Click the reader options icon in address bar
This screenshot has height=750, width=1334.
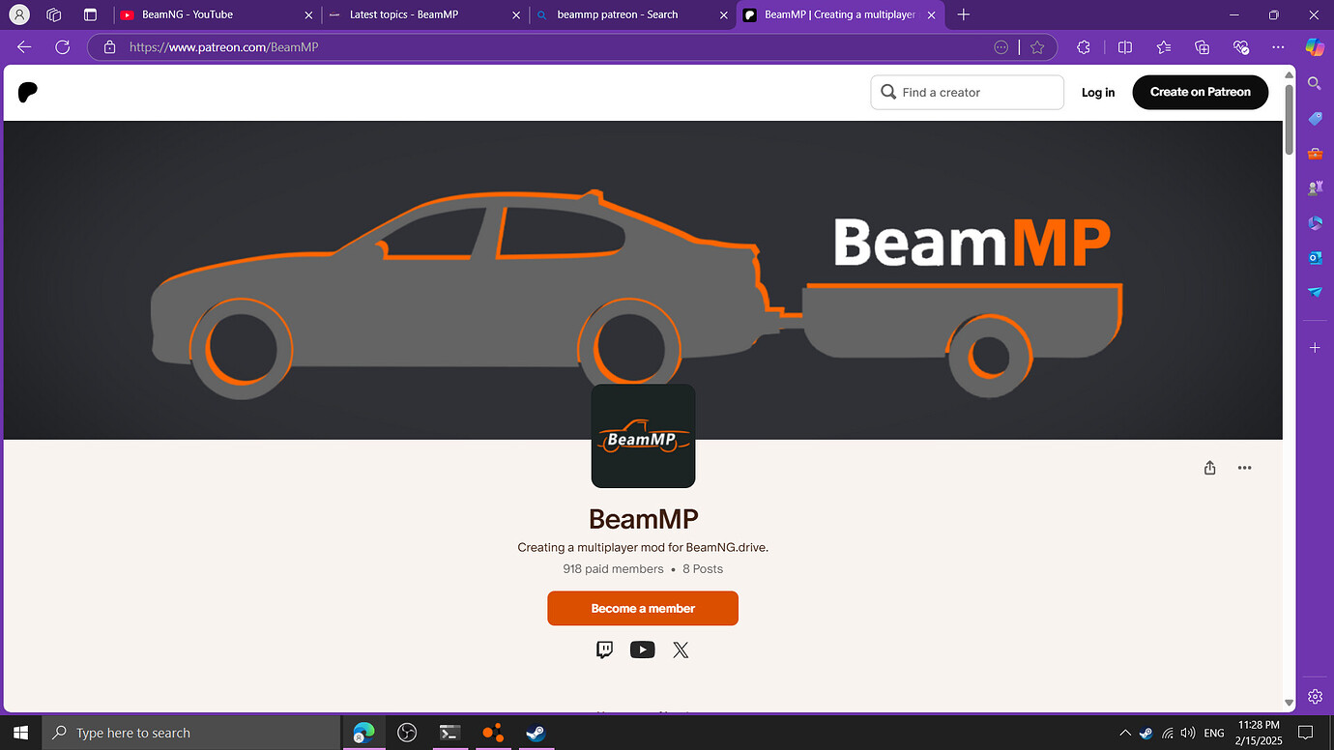click(x=1001, y=47)
